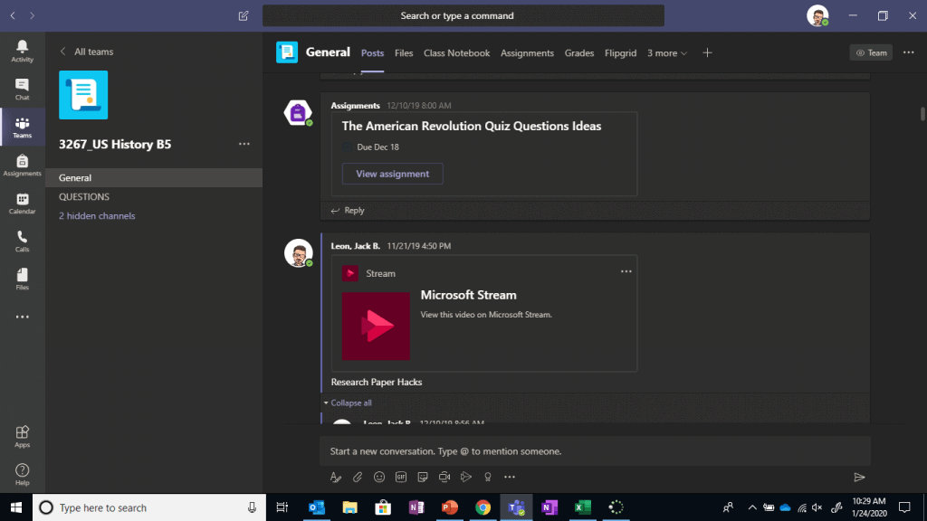The width and height of the screenshot is (927, 521).
Task: Open Chat from the left rail
Action: coord(22,89)
